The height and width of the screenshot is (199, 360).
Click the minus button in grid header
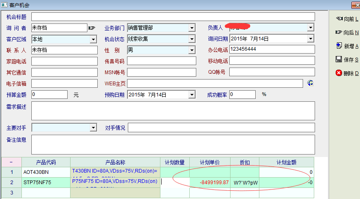pos(11,162)
